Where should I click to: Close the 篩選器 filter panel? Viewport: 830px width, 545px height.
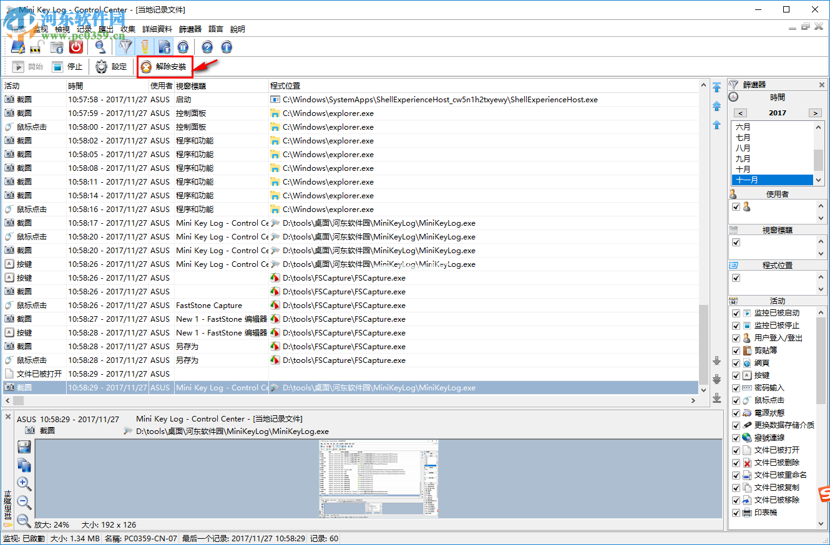tap(822, 85)
